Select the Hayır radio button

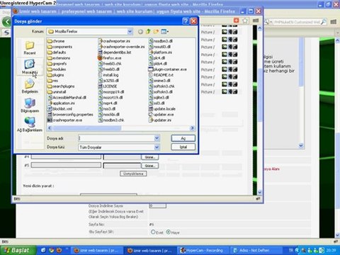pos(169,232)
